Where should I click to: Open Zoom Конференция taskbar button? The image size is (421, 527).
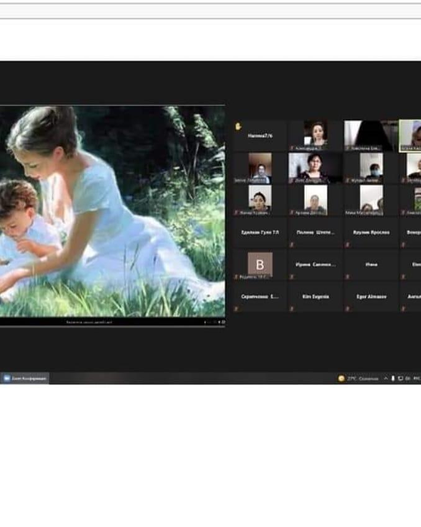tap(24, 378)
